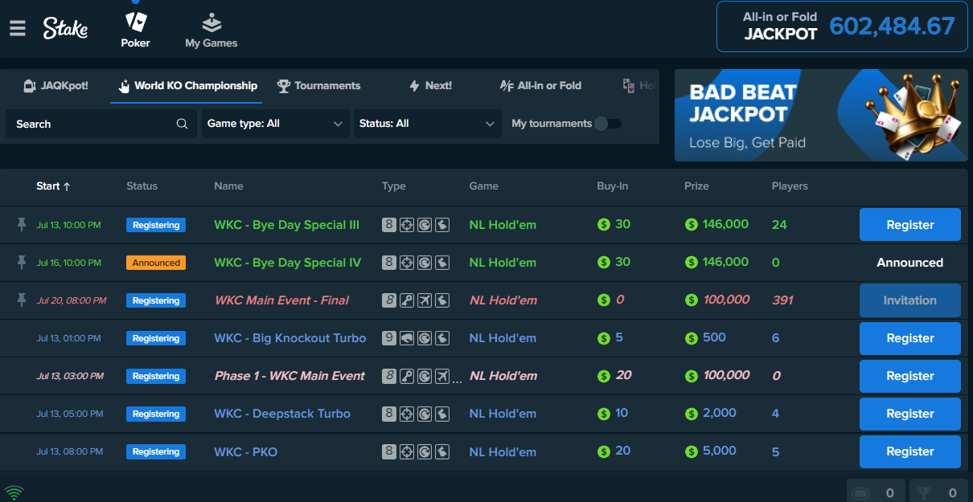Click the Game column header

(484, 186)
